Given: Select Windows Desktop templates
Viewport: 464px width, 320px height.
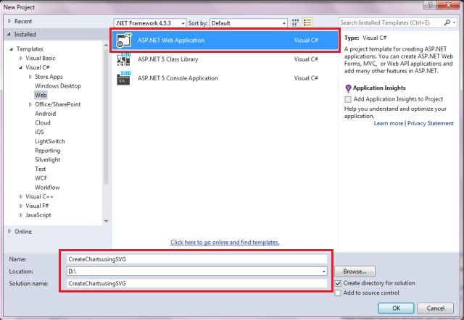Looking at the screenshot, I should tap(58, 85).
